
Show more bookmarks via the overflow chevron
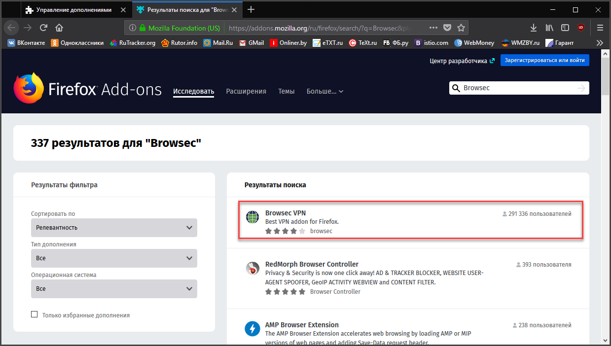600,43
